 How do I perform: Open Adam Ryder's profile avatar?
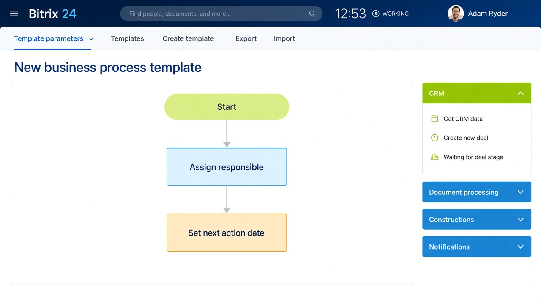tap(456, 14)
